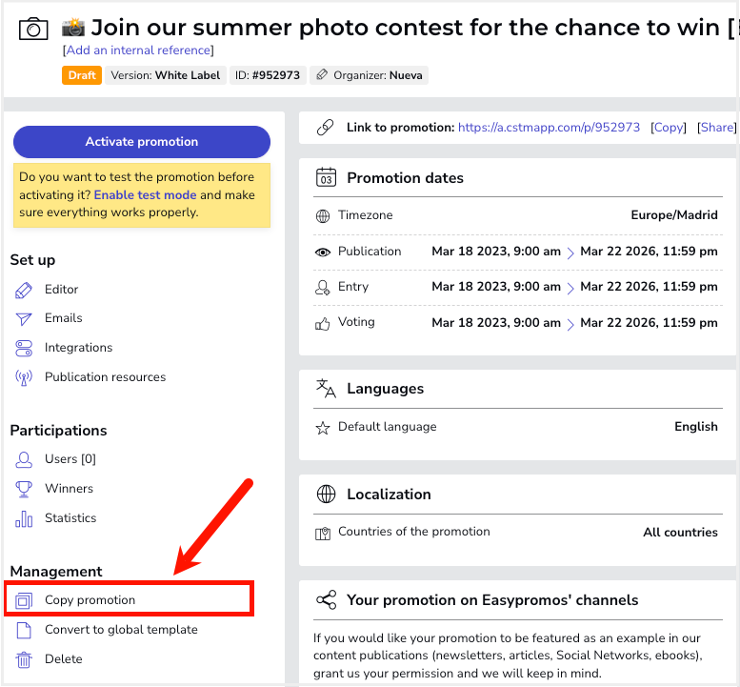740x687 pixels.
Task: Click the Copy promotion icon
Action: click(24, 600)
